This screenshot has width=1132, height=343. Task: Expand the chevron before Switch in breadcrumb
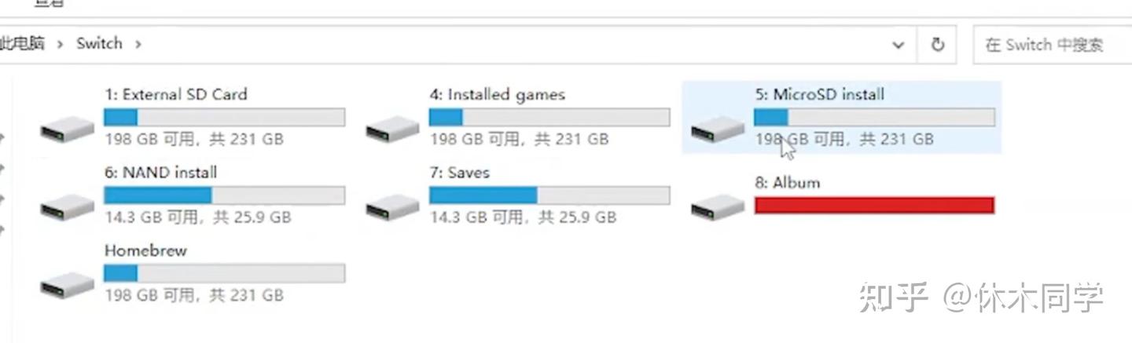click(60, 44)
